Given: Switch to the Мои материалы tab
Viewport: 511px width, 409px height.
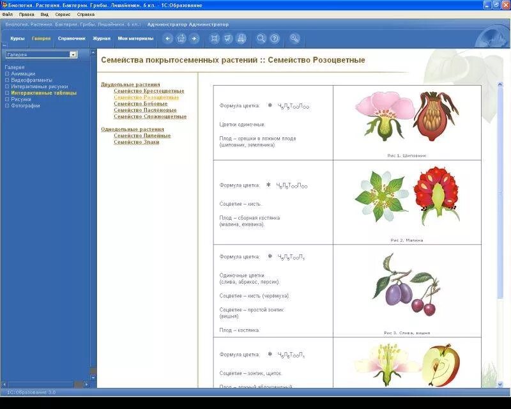Looking at the screenshot, I should tap(135, 38).
